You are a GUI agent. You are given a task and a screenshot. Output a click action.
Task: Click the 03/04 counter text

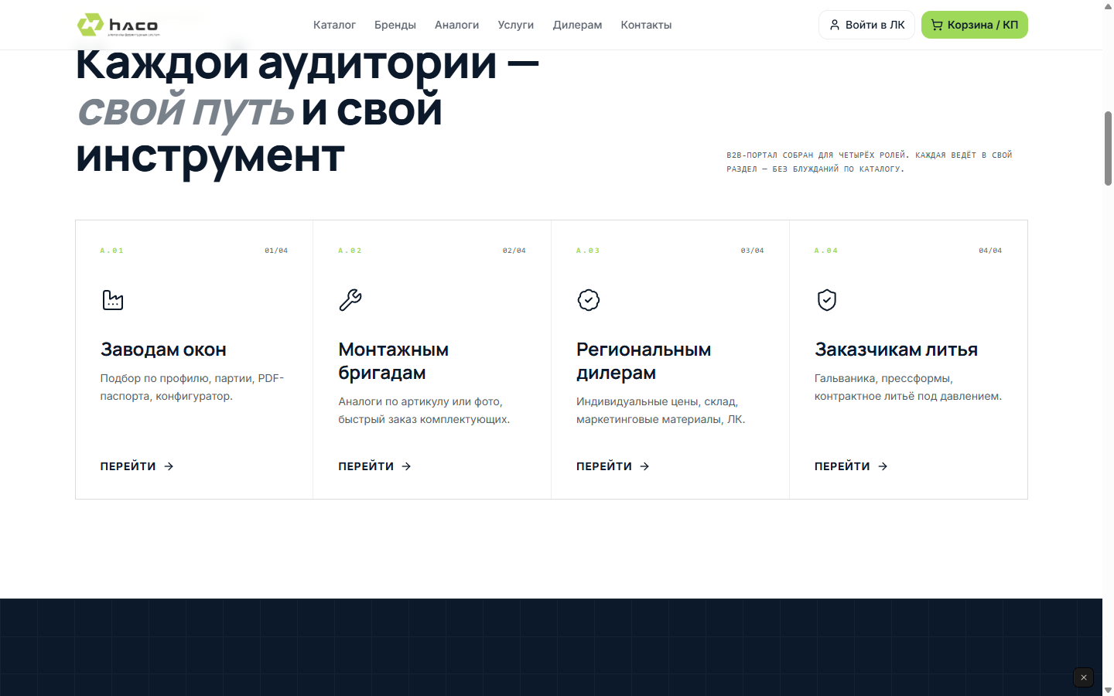click(752, 251)
